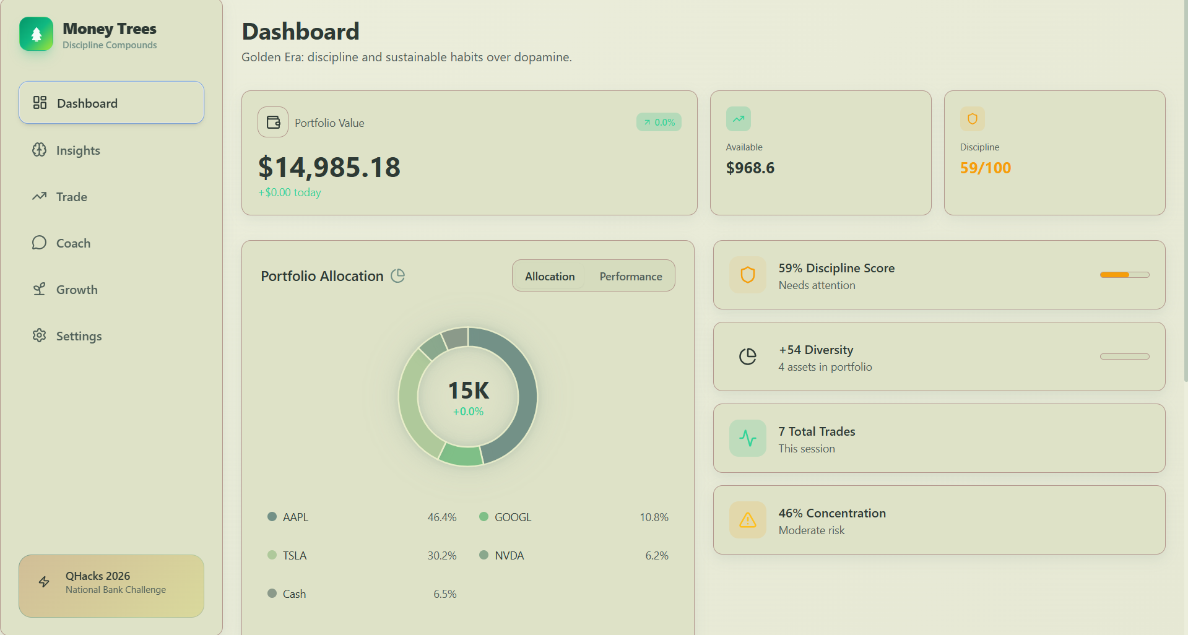Click the '46% Concentration' heading

tap(832, 513)
